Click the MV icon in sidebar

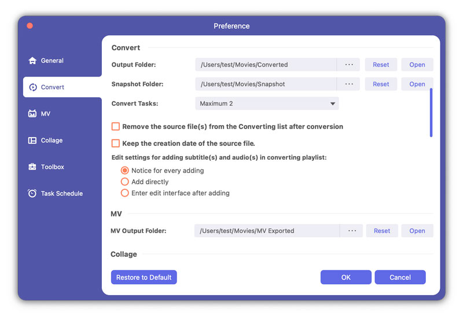pyautogui.click(x=32, y=114)
